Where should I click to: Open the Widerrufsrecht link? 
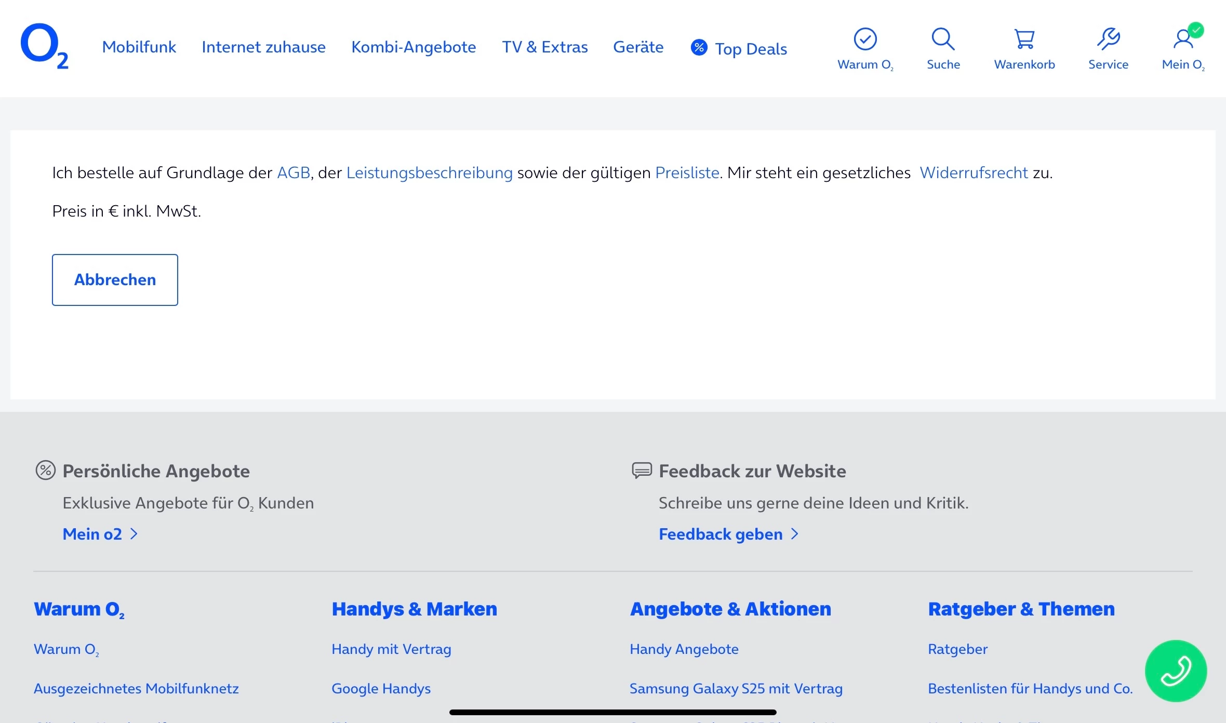[x=974, y=172]
